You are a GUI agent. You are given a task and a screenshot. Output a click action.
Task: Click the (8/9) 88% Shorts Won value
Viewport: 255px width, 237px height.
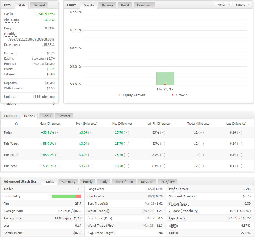click(155, 196)
